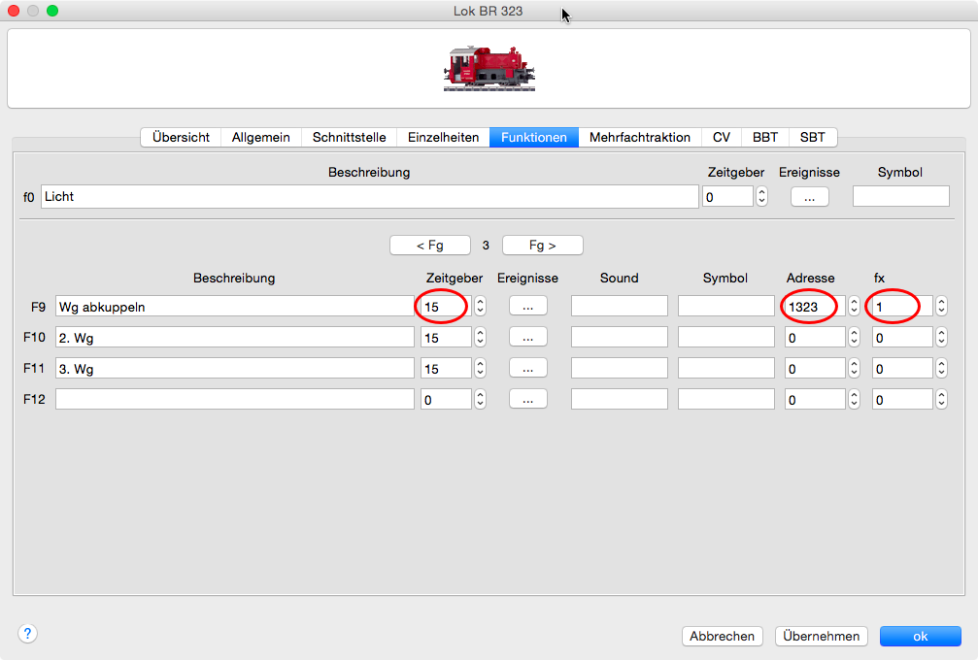
Task: Click the Übernehmen button
Action: pyautogui.click(x=822, y=636)
